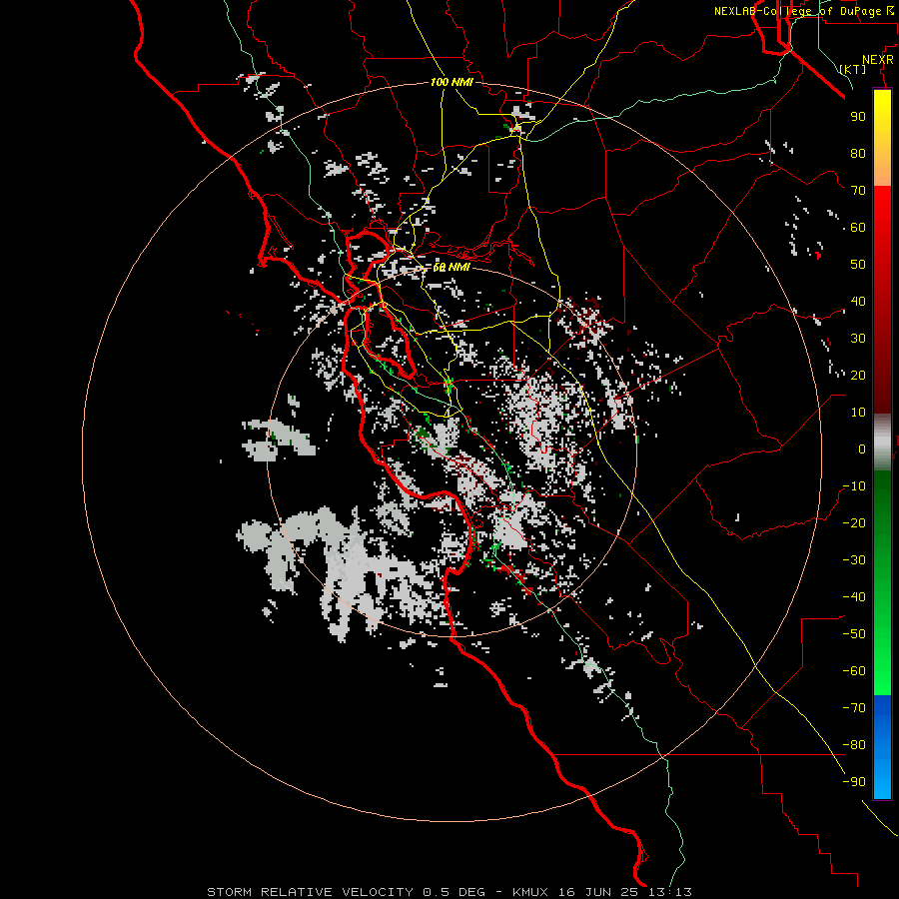Select the NEXLAB-College of DuPage title text
This screenshot has width=899, height=899.
[x=803, y=11]
